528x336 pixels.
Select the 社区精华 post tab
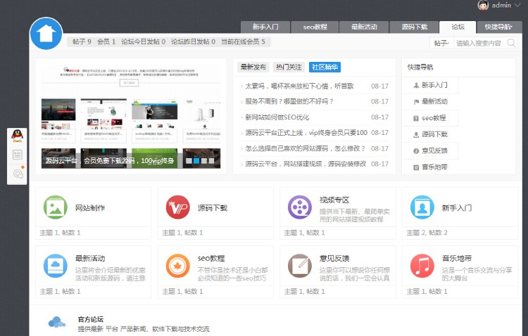point(325,67)
